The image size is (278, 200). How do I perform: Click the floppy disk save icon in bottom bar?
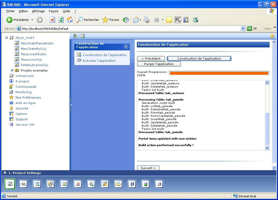click(x=132, y=184)
